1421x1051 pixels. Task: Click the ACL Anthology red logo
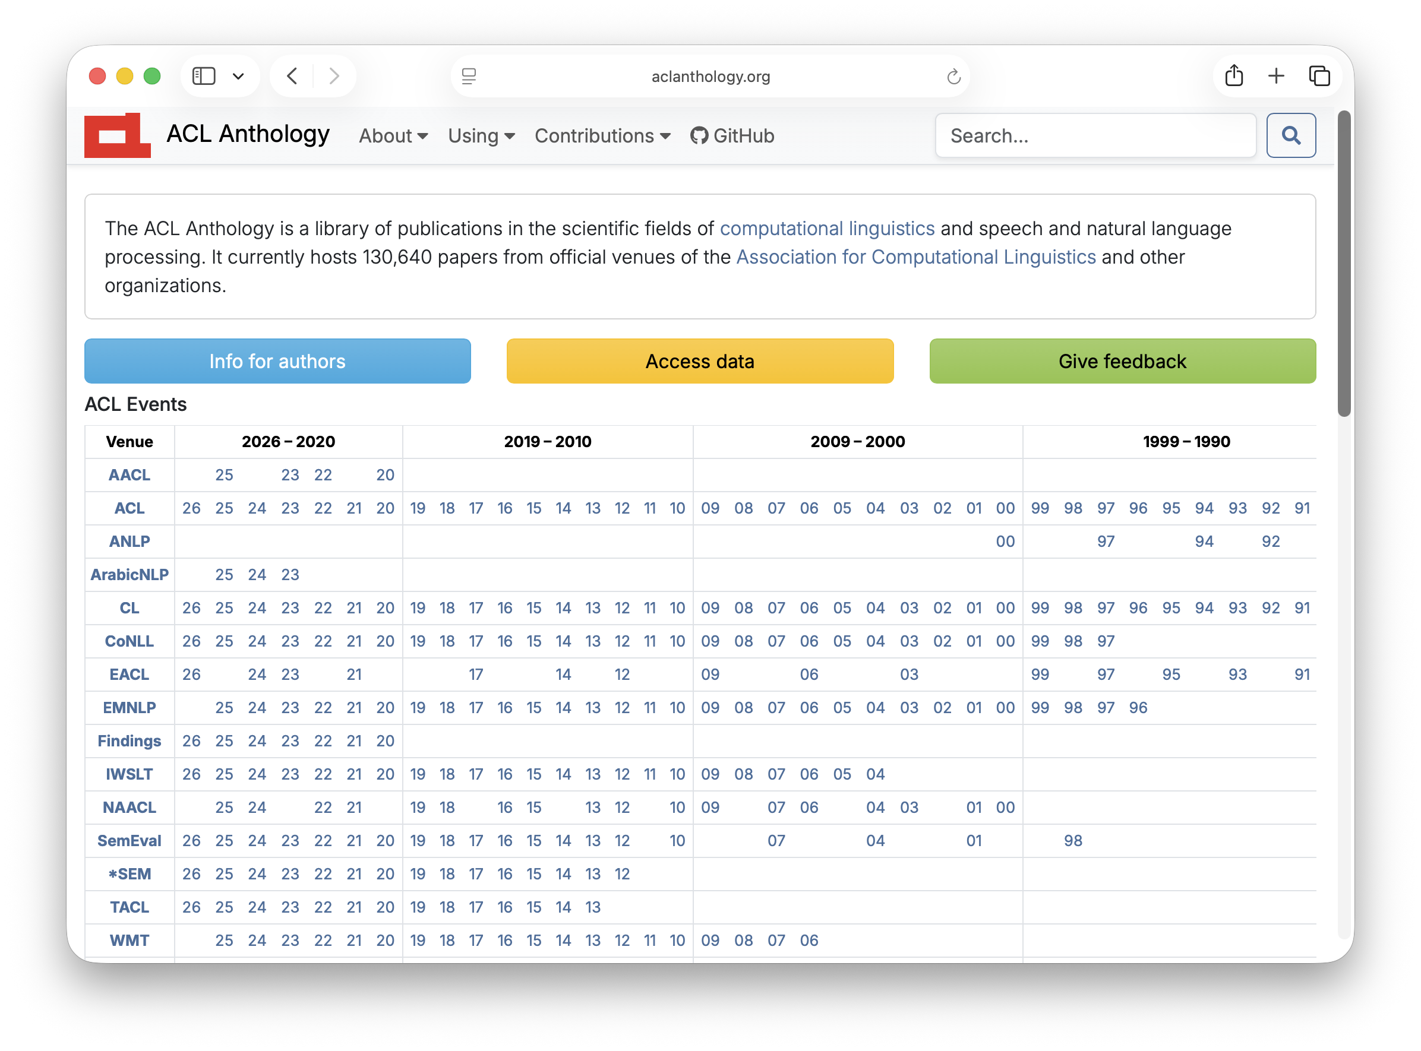pyautogui.click(x=117, y=135)
